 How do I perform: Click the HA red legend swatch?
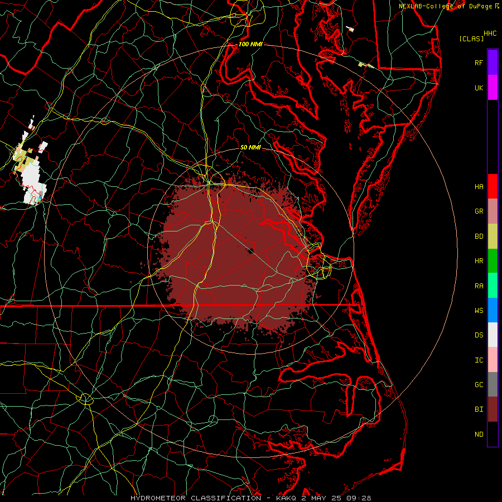point(493,186)
